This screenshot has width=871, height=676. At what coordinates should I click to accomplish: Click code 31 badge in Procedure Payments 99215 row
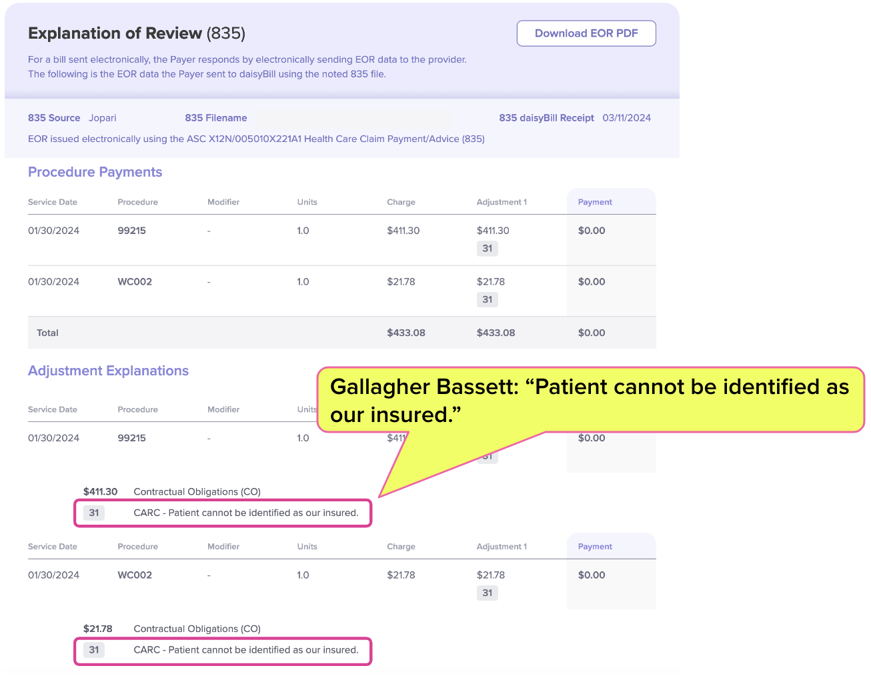point(488,249)
